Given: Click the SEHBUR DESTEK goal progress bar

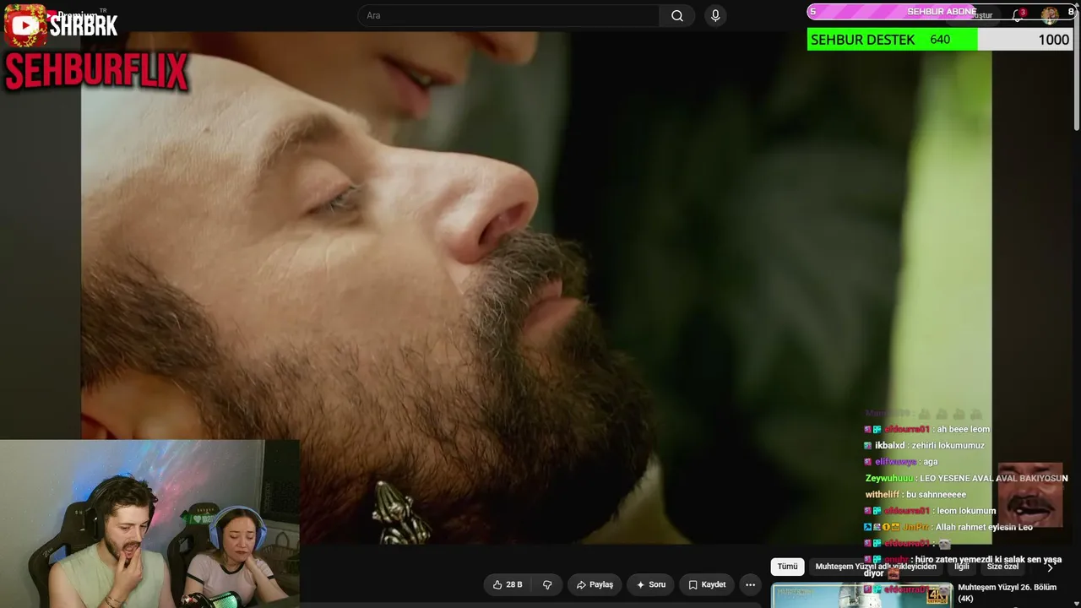Looking at the screenshot, I should pos(940,40).
